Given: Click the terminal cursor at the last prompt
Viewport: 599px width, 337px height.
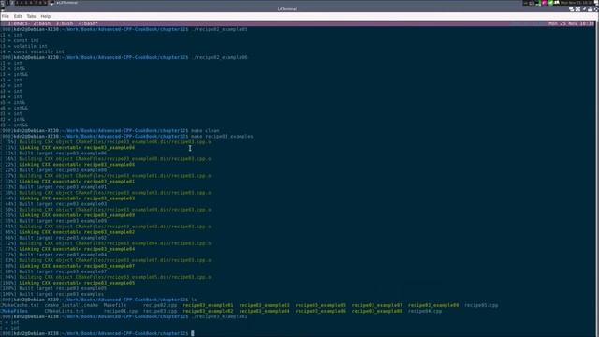Looking at the screenshot, I should (193, 333).
